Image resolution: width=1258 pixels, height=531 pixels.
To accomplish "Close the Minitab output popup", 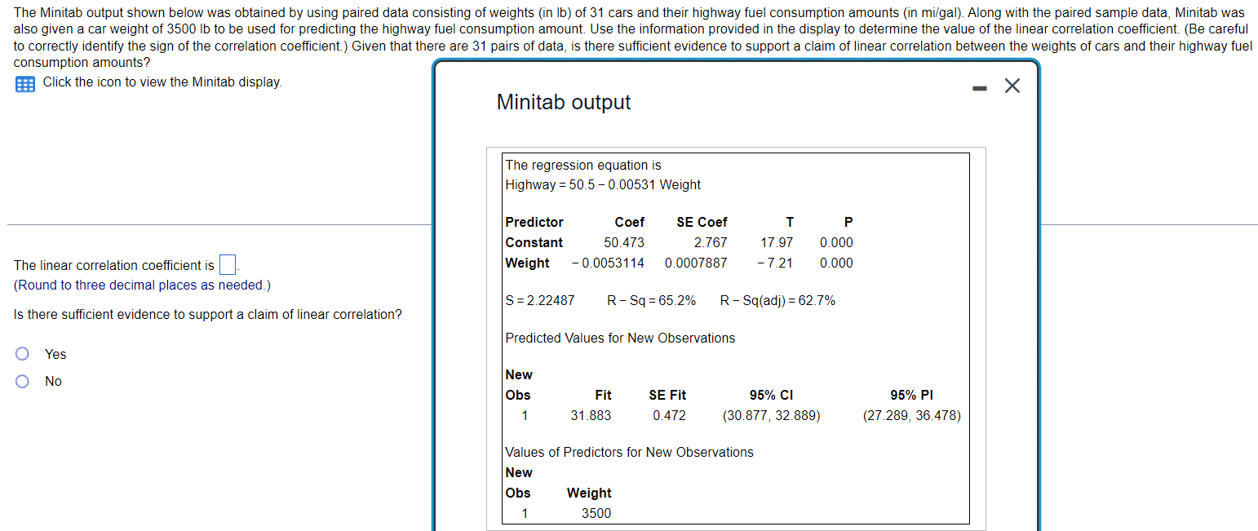I will [x=1012, y=85].
